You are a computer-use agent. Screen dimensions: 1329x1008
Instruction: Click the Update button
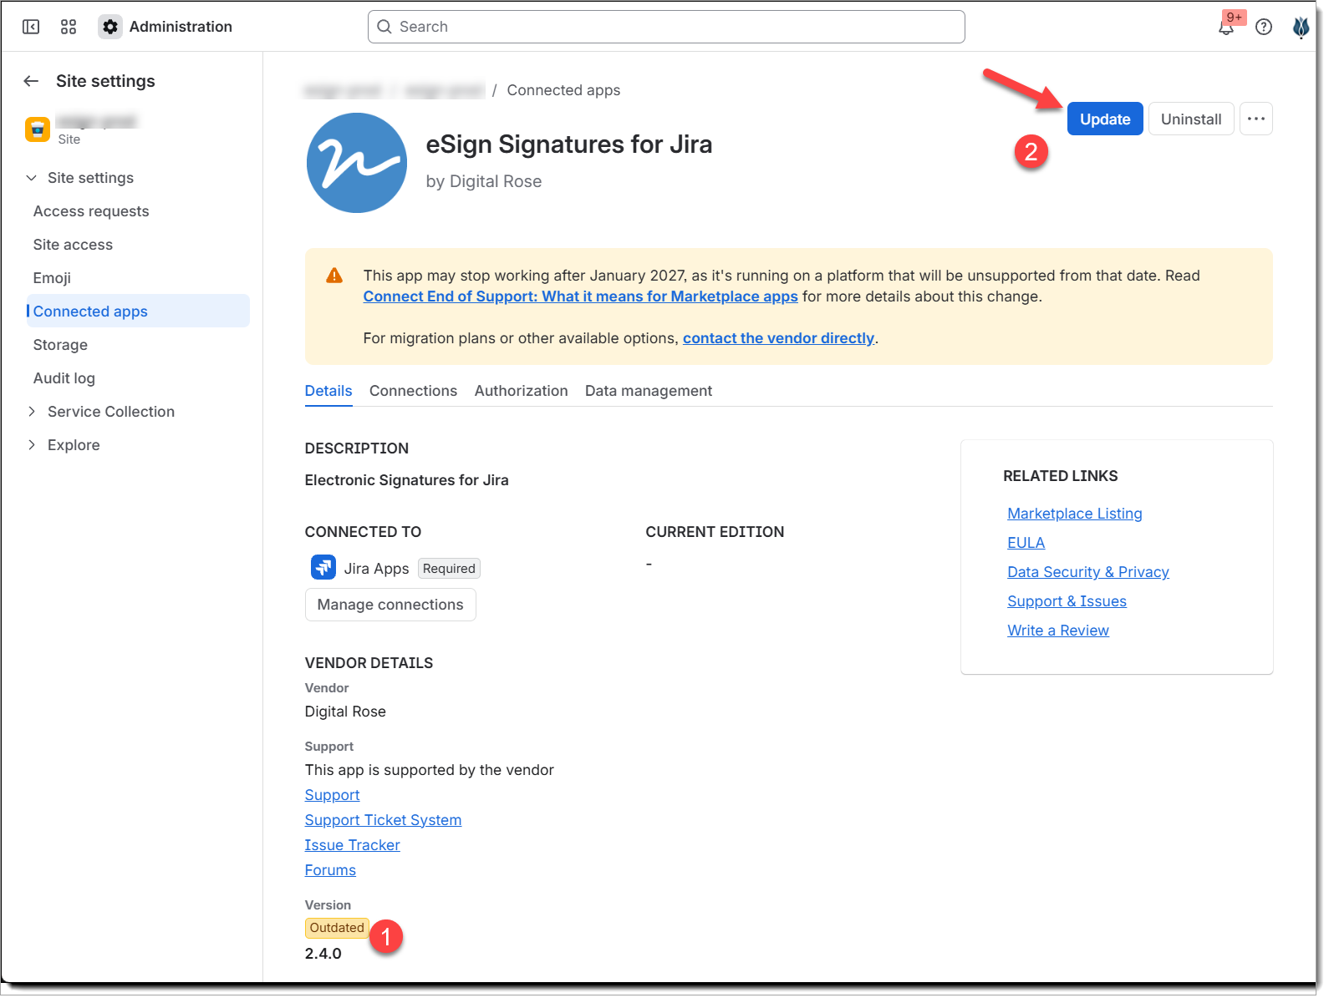[1105, 119]
